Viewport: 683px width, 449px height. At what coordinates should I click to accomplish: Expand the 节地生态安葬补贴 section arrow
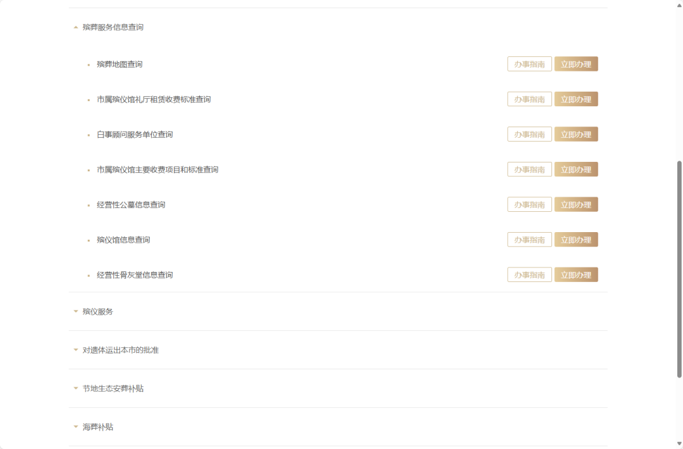(76, 388)
